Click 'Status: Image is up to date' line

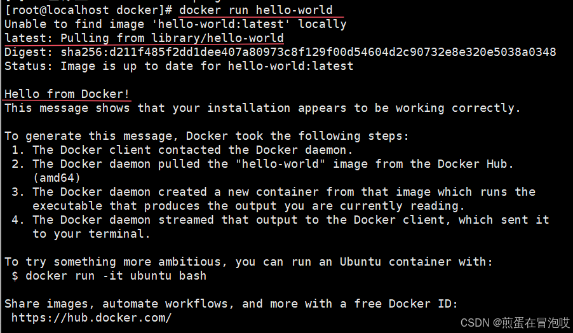coord(179,66)
